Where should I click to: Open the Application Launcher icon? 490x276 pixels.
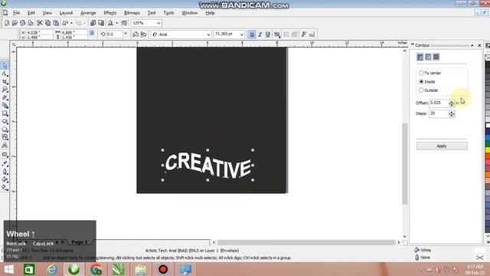(110, 23)
